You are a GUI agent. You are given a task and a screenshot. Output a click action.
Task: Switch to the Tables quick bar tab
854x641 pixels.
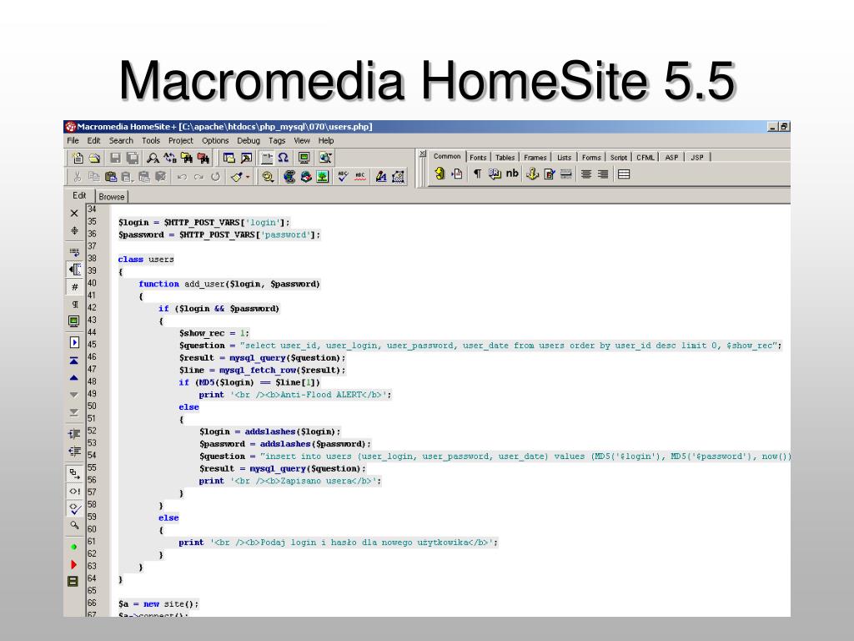505,158
